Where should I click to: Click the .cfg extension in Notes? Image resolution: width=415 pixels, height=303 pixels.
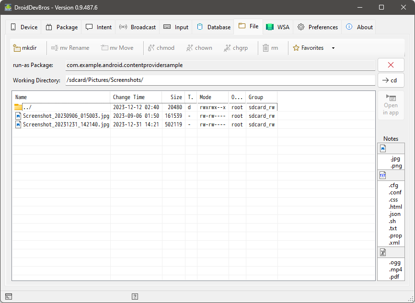click(x=393, y=185)
